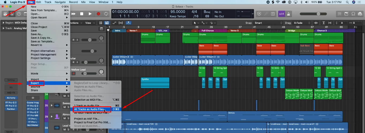Viewport: 365px width, 133px height.
Task: Click the track header configuration button
Action: 101,29
